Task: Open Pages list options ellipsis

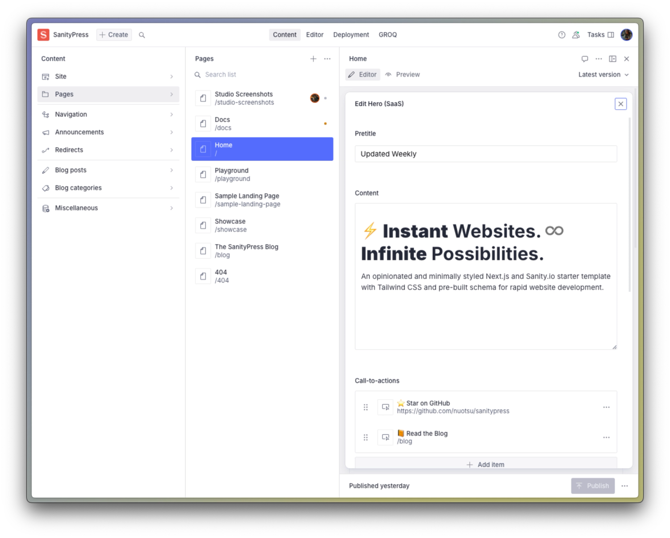Action: coord(327,59)
